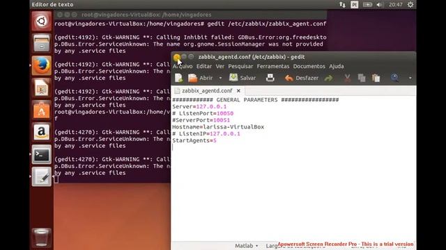Open the Editar menu
The height and width of the screenshot is (250, 446).
pyautogui.click(x=204, y=66)
